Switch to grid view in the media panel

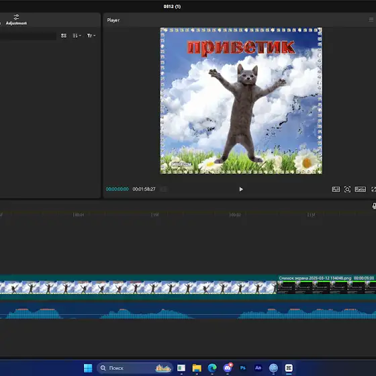click(x=64, y=36)
